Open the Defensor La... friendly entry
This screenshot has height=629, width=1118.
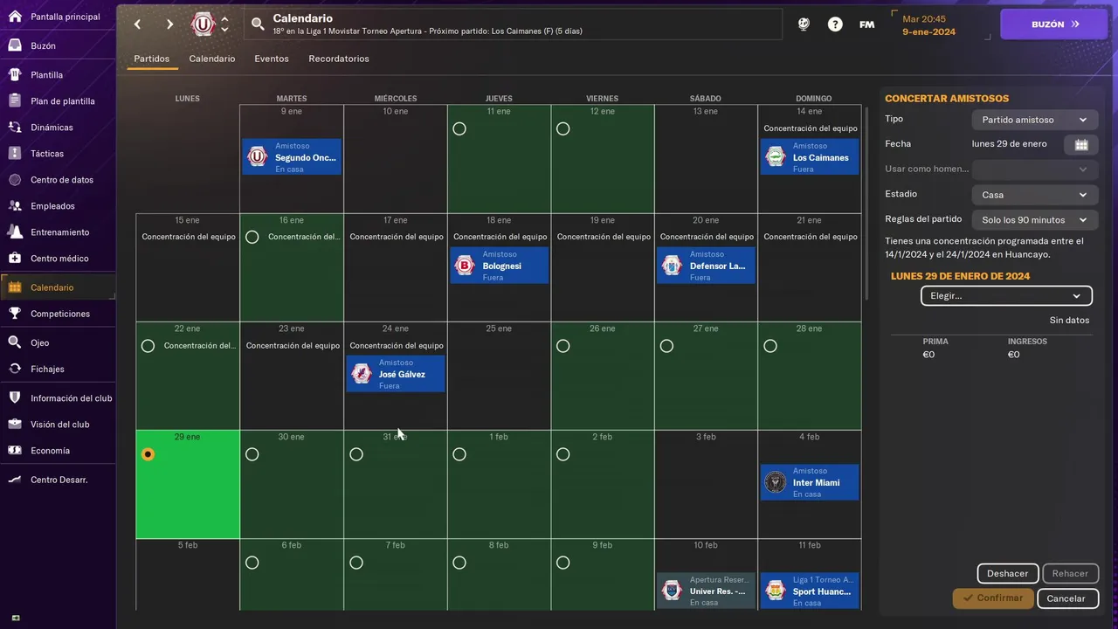(x=706, y=266)
